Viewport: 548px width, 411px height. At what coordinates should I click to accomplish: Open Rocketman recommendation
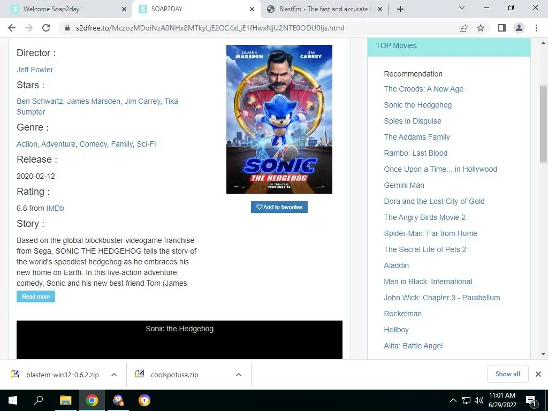(x=402, y=314)
